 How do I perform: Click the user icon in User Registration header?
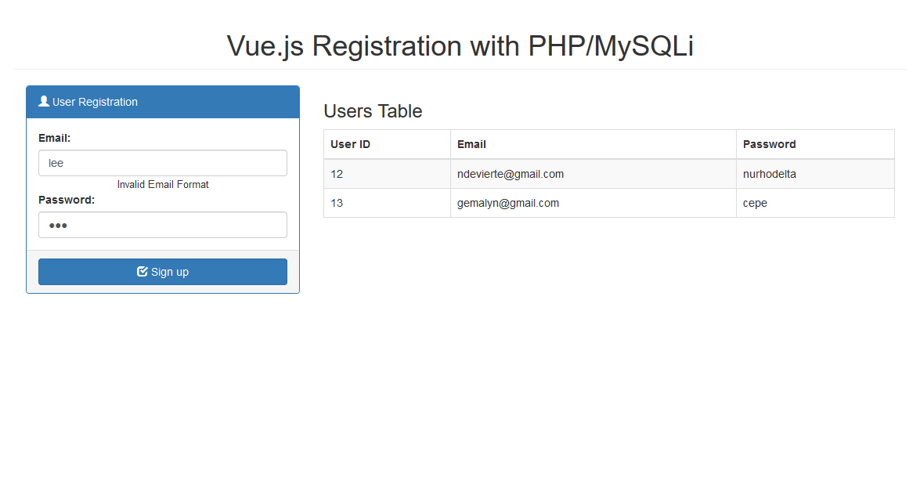coord(43,101)
